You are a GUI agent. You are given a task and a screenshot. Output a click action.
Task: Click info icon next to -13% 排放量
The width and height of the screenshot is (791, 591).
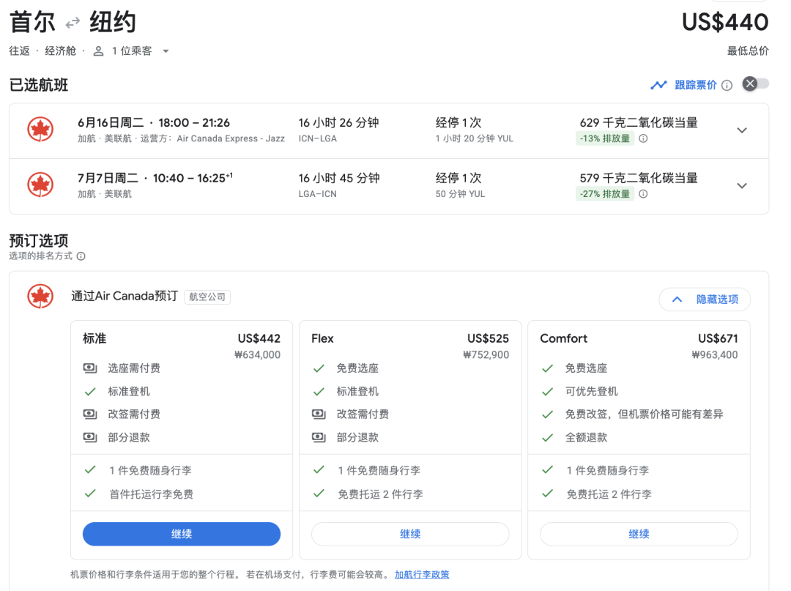[643, 139]
